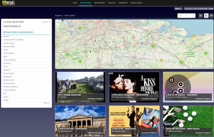Viewport: 214px width, 137px height.
Task: Toggle fullscreen map view
Action: 58,30
